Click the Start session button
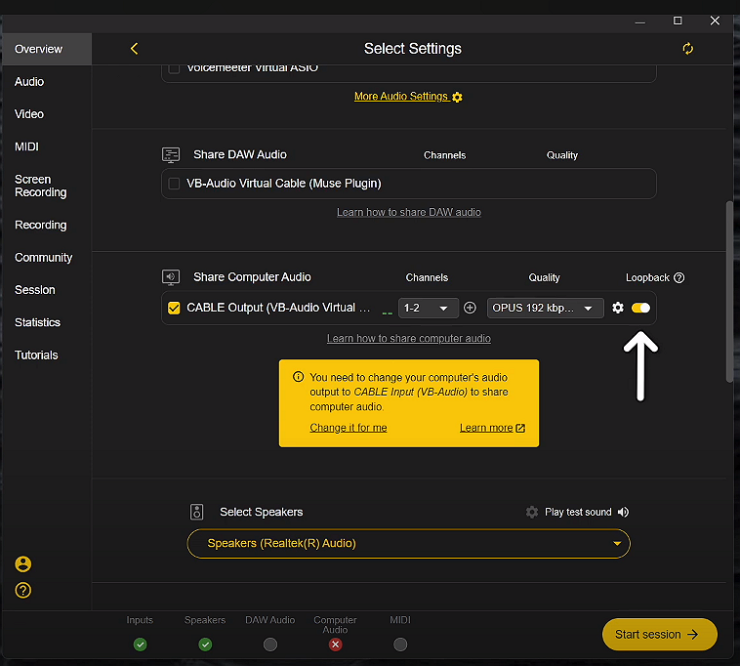The width and height of the screenshot is (740, 666). coord(660,635)
